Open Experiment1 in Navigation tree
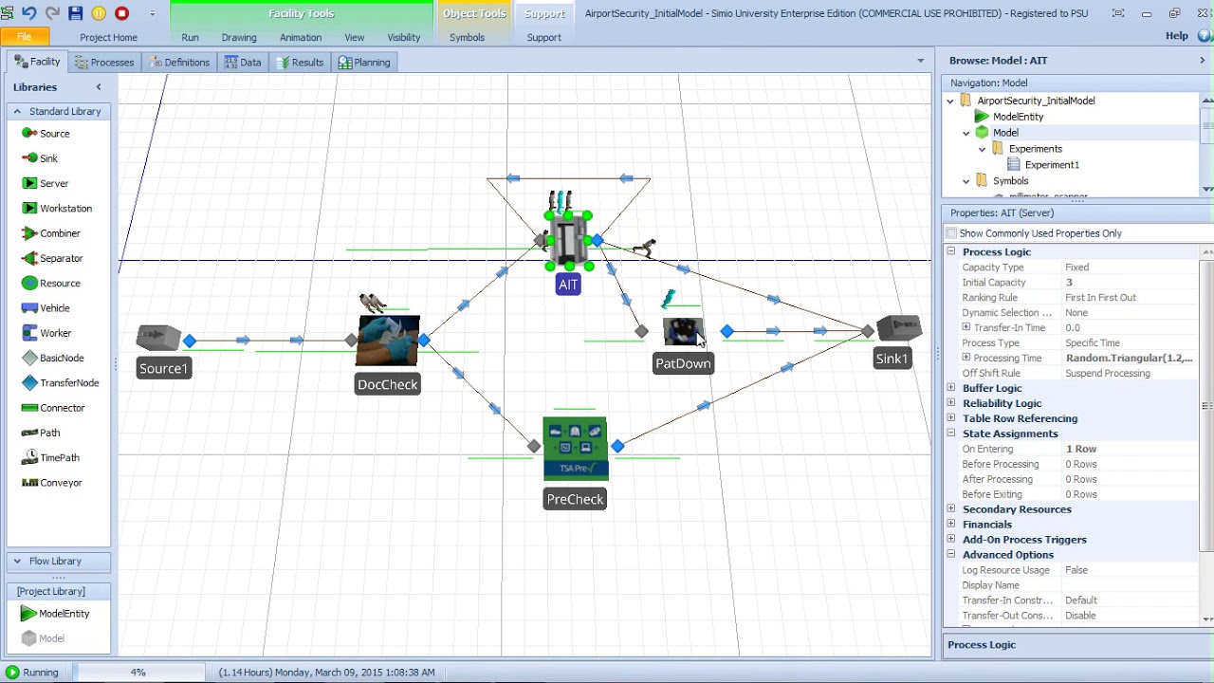The image size is (1214, 683). pos(1052,165)
